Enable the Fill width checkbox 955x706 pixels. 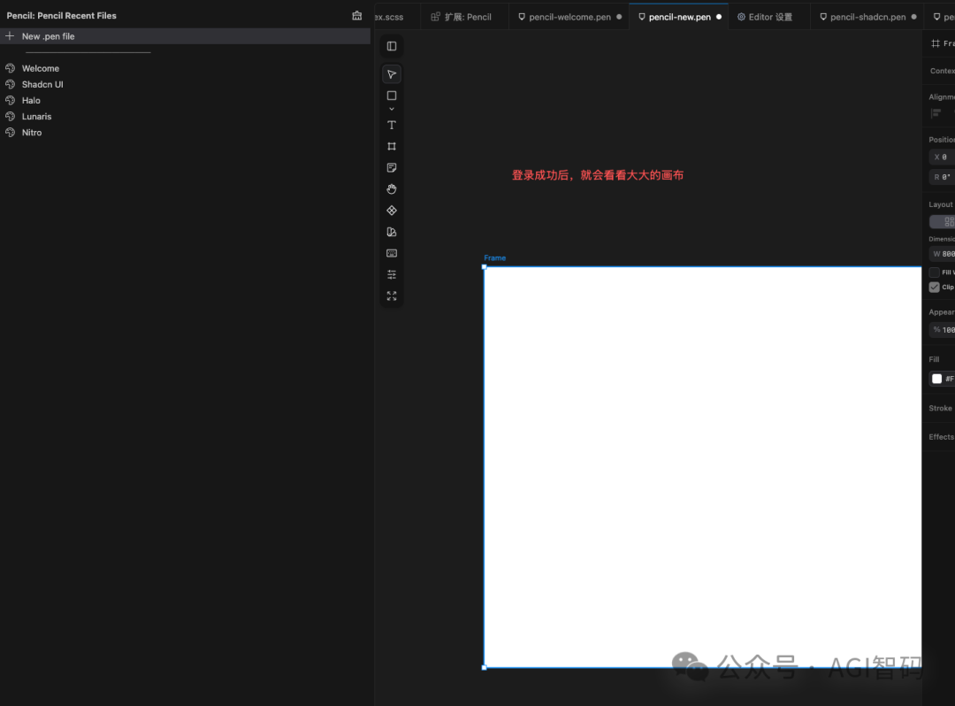click(935, 272)
